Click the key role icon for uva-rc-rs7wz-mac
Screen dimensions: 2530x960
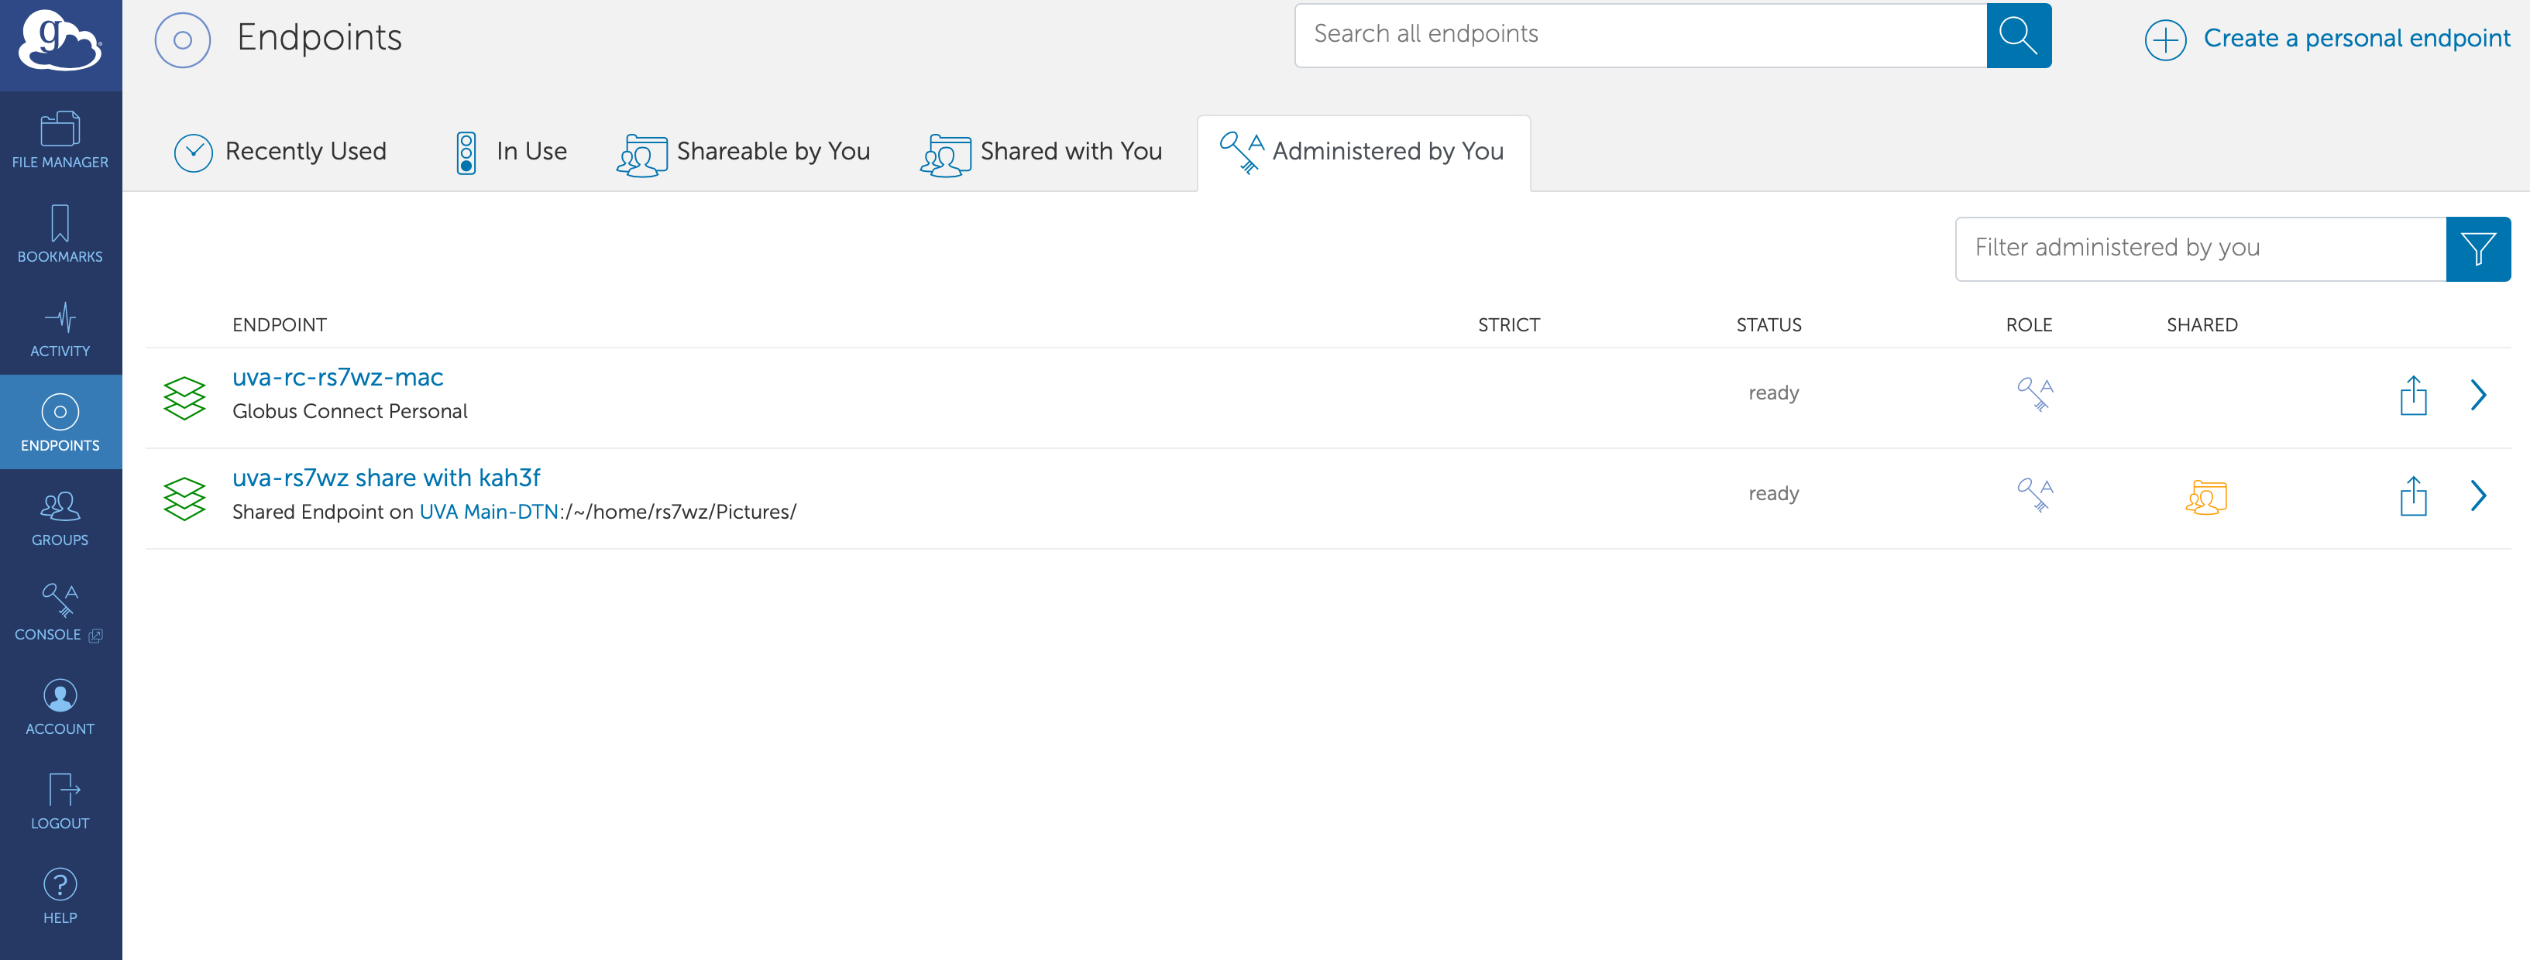tap(2034, 393)
